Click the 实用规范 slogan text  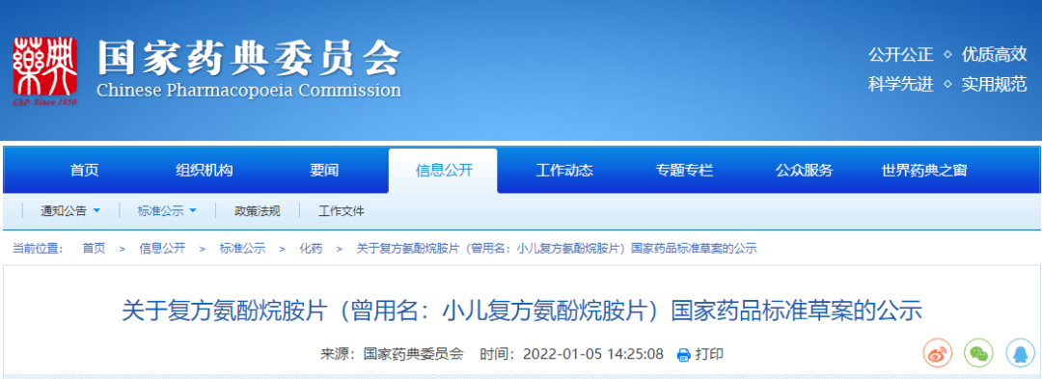tap(994, 84)
